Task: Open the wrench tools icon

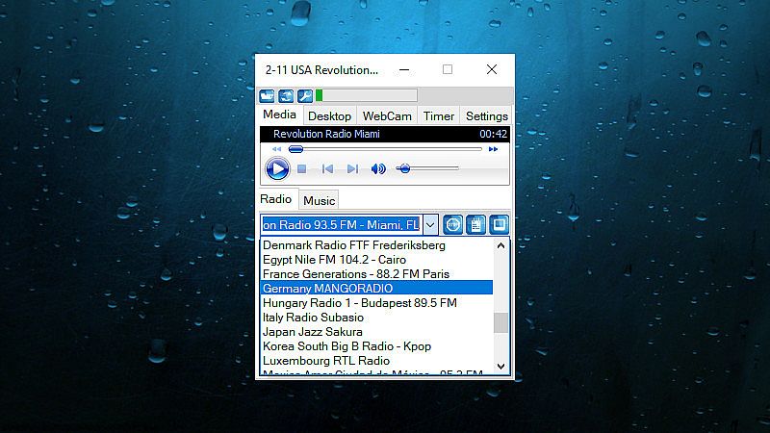Action: 304,95
